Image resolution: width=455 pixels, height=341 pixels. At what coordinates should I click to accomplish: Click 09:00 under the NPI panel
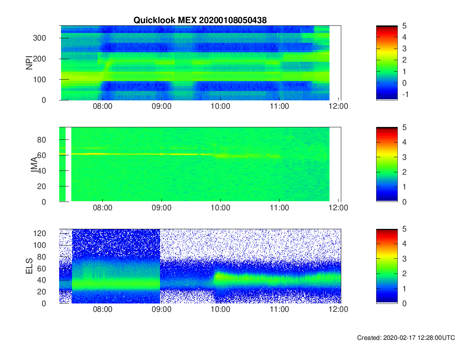pyautogui.click(x=162, y=106)
